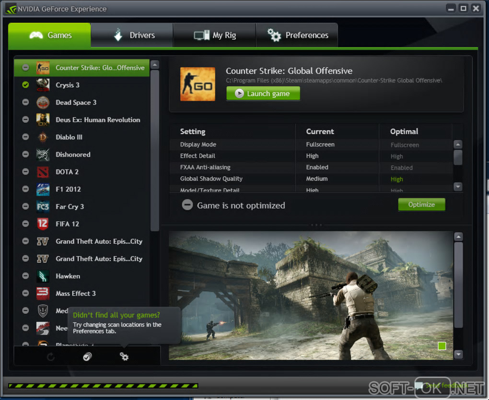Click the game install path text
489x400 pixels.
point(334,80)
